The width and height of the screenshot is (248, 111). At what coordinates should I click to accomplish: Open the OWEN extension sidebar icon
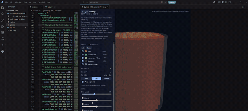[3, 45]
